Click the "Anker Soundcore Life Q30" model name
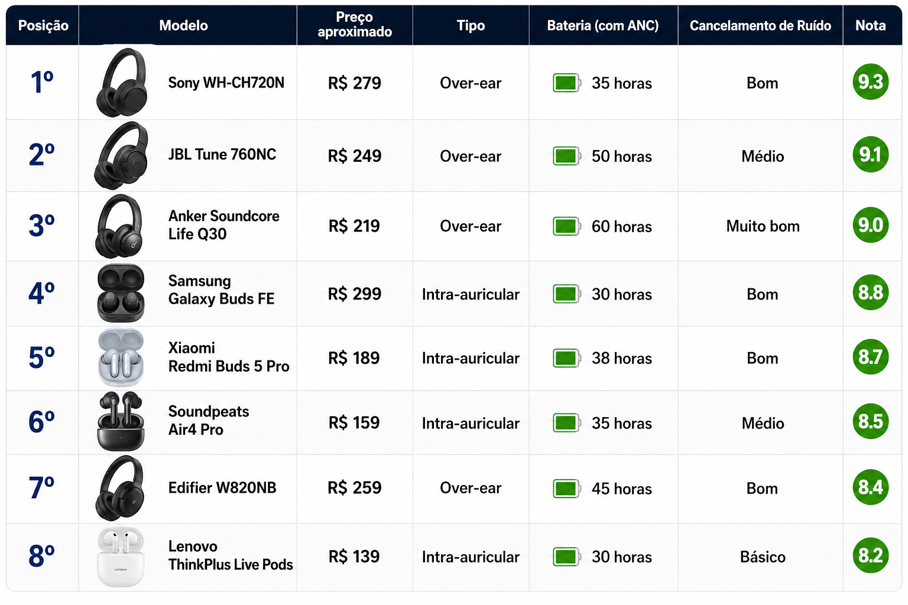 pos(223,225)
